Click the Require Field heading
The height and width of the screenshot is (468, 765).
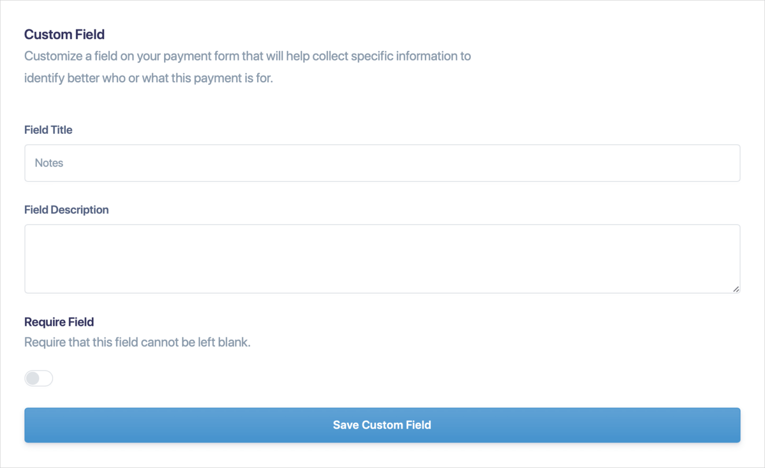tap(58, 322)
